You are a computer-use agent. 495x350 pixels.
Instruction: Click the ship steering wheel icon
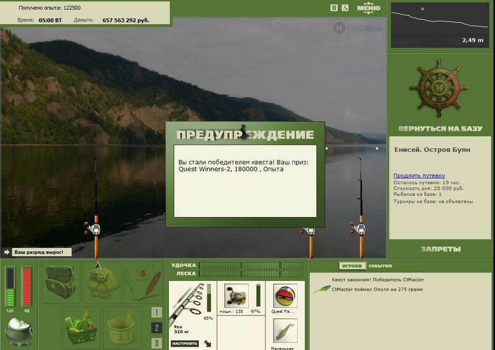pyautogui.click(x=439, y=88)
